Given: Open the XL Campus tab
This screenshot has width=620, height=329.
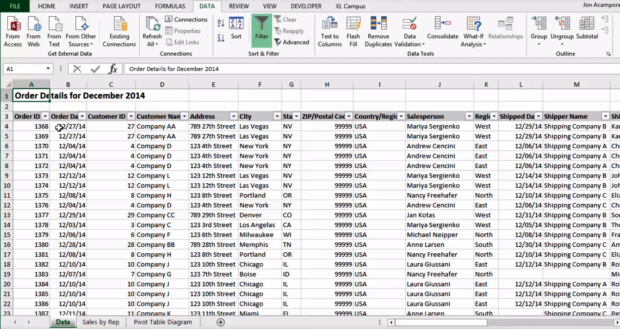Looking at the screenshot, I should point(350,6).
